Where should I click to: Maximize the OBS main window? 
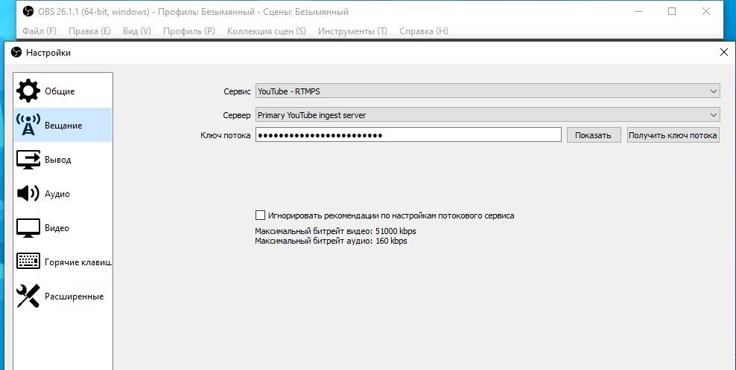672,11
